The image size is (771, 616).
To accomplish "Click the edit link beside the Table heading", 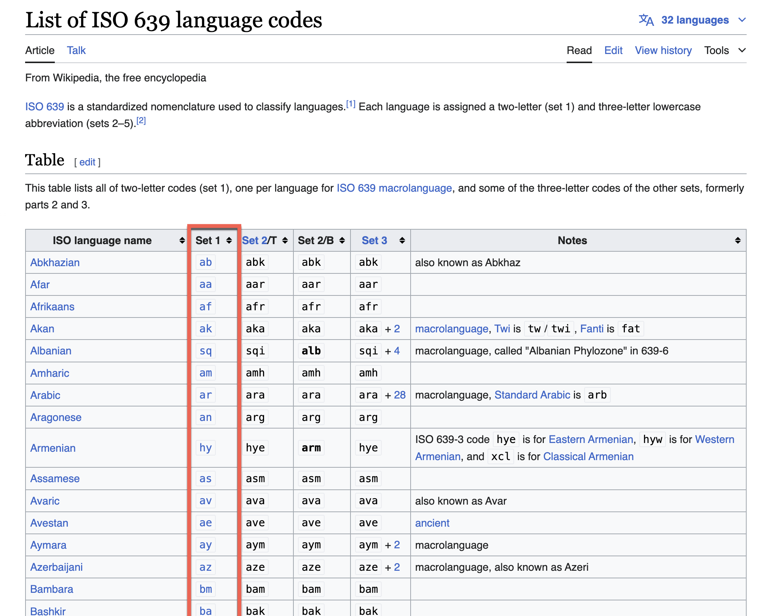I will coord(87,162).
